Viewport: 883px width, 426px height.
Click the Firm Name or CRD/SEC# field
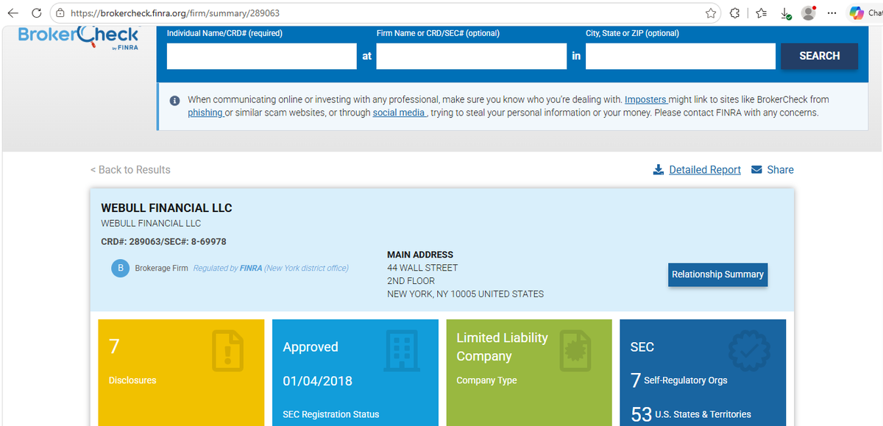472,56
